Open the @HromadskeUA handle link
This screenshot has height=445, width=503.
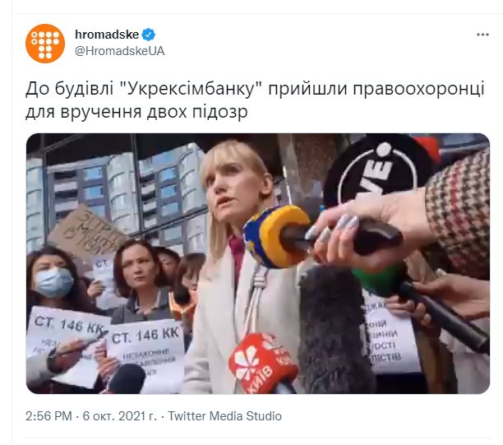[120, 51]
